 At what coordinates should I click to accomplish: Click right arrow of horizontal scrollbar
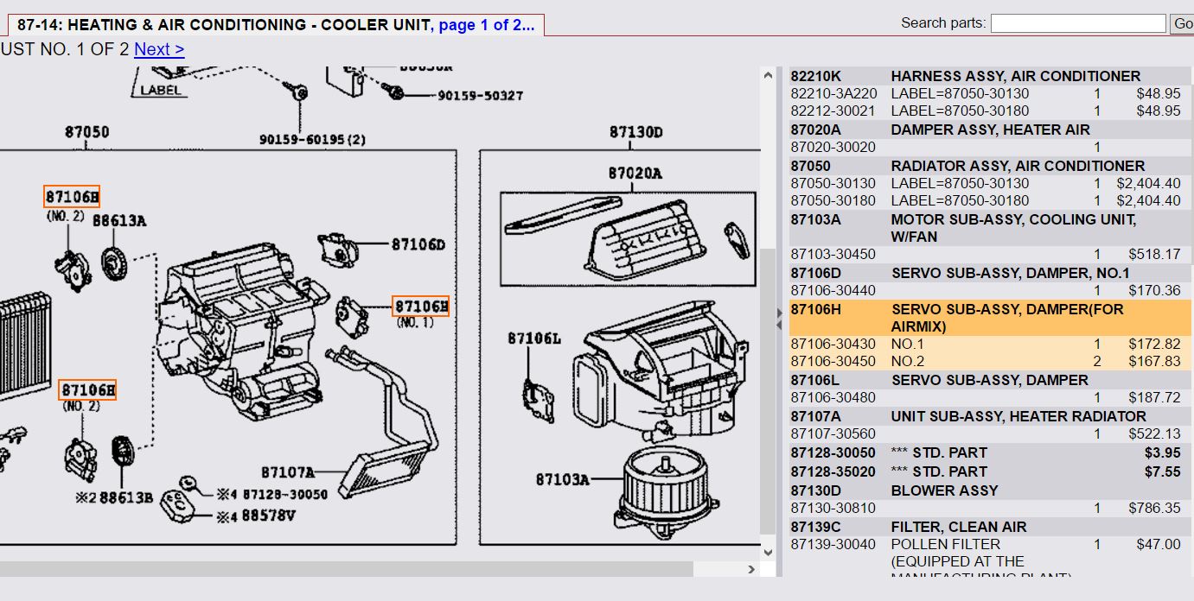pos(750,569)
